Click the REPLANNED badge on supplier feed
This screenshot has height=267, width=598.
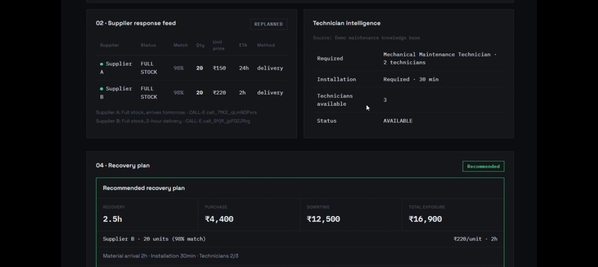tap(269, 24)
